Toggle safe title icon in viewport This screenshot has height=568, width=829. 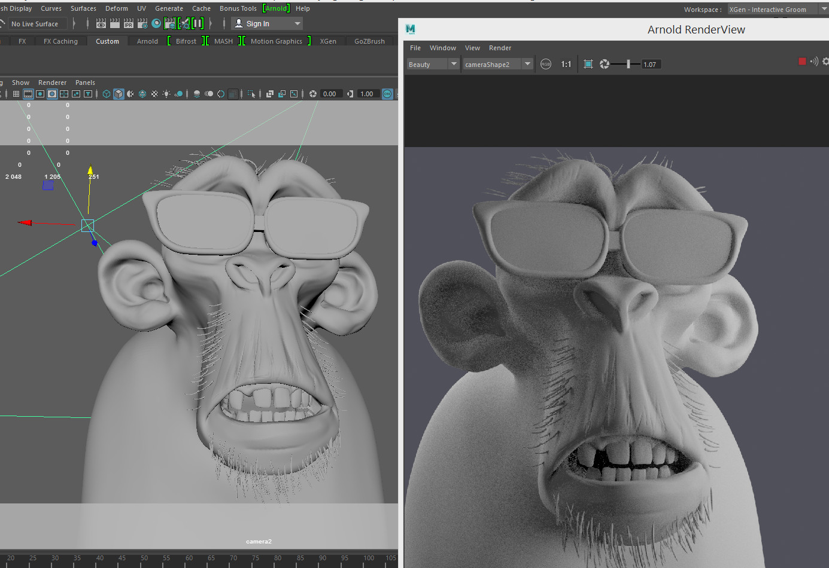pos(88,94)
